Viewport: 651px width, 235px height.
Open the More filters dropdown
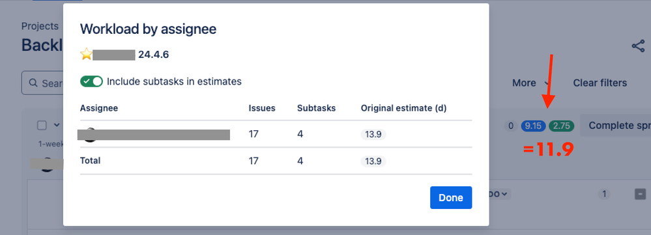coord(531,83)
